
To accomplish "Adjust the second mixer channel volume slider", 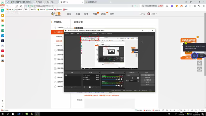I will pyautogui.click(x=110, y=86).
